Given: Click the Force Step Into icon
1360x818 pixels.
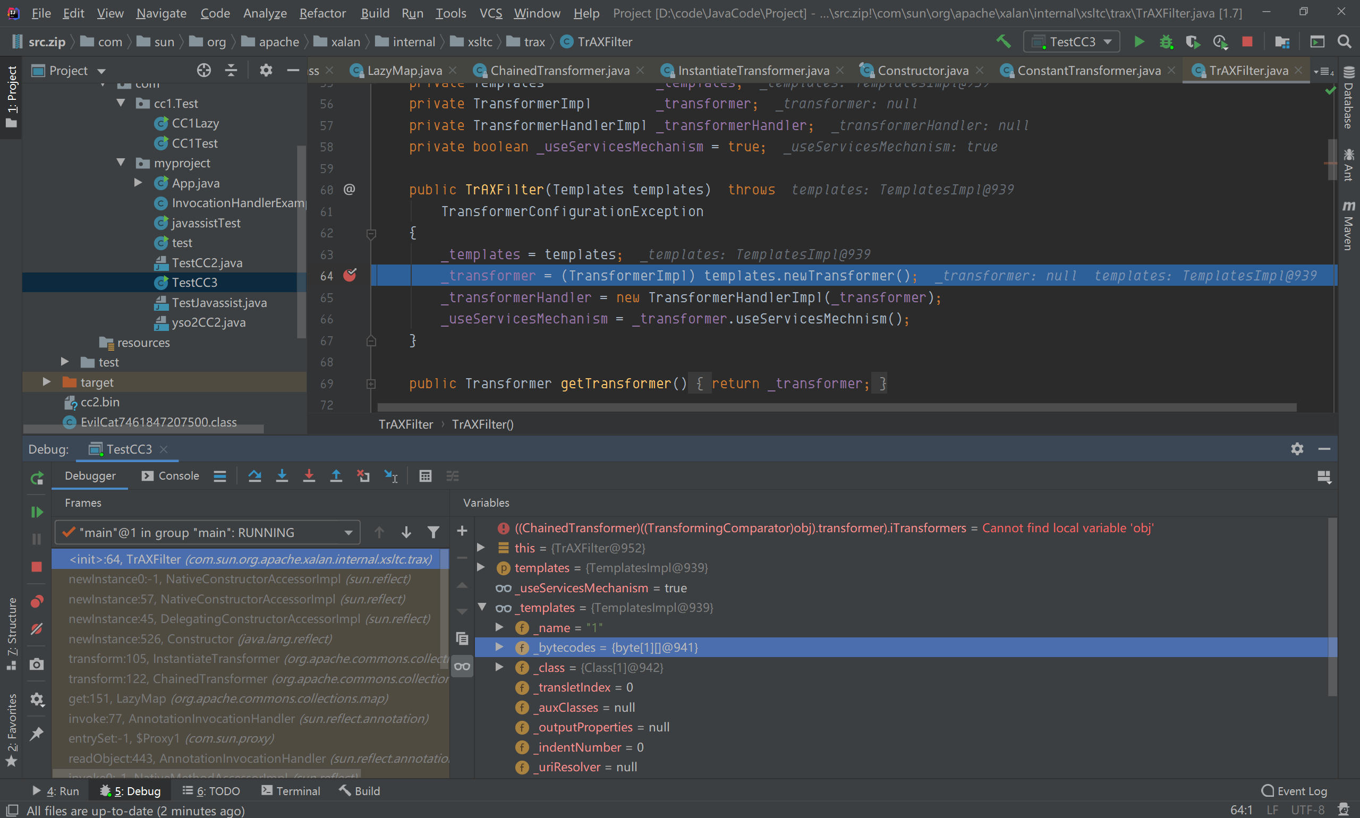Looking at the screenshot, I should [x=309, y=476].
